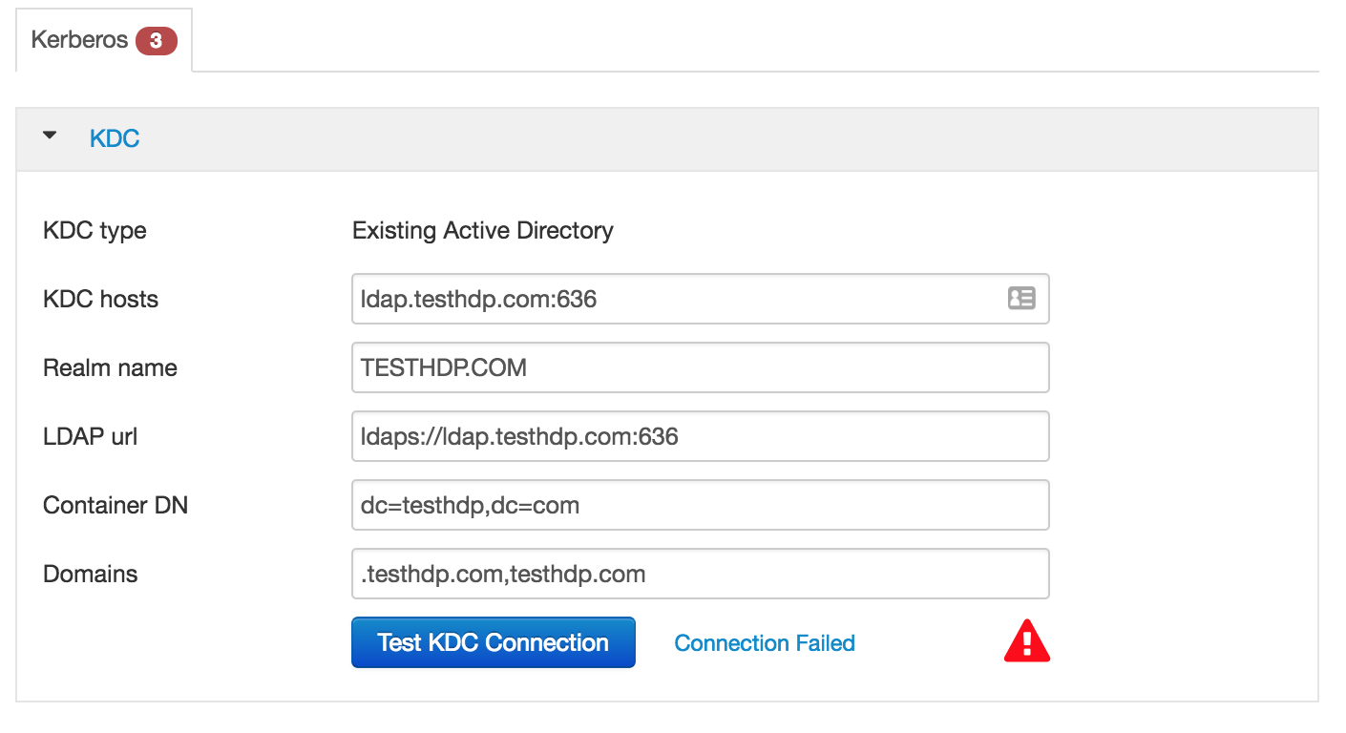Open the Kerberos tab
The width and height of the screenshot is (1346, 733).
80,40
